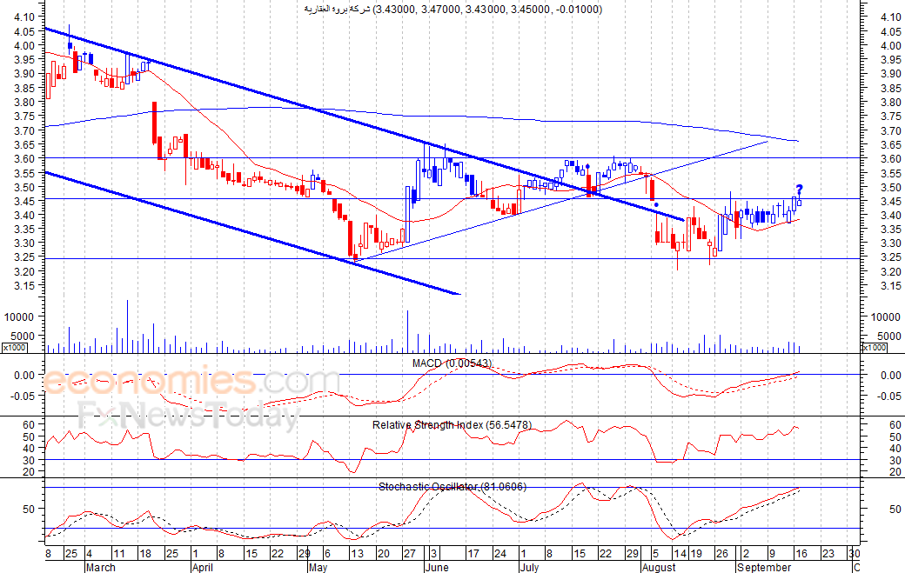Click the date label 14 on time axis
905x573 pixels.
(680, 553)
